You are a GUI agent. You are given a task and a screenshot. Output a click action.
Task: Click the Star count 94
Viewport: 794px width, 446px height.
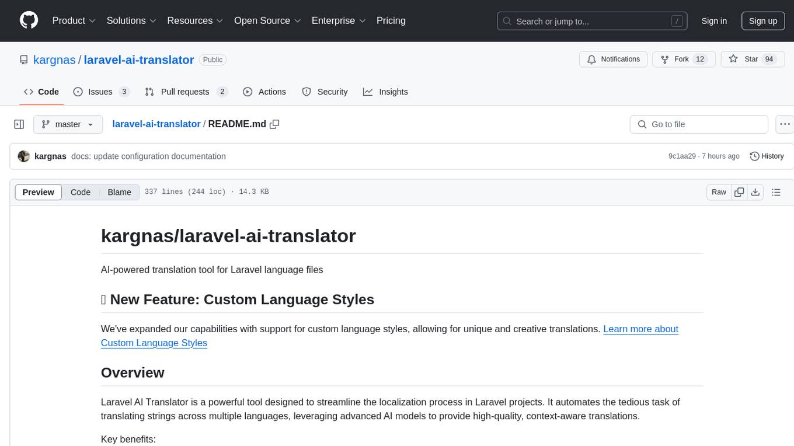point(769,59)
